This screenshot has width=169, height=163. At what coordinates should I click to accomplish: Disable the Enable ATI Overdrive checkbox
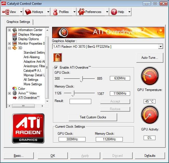(x=56, y=68)
